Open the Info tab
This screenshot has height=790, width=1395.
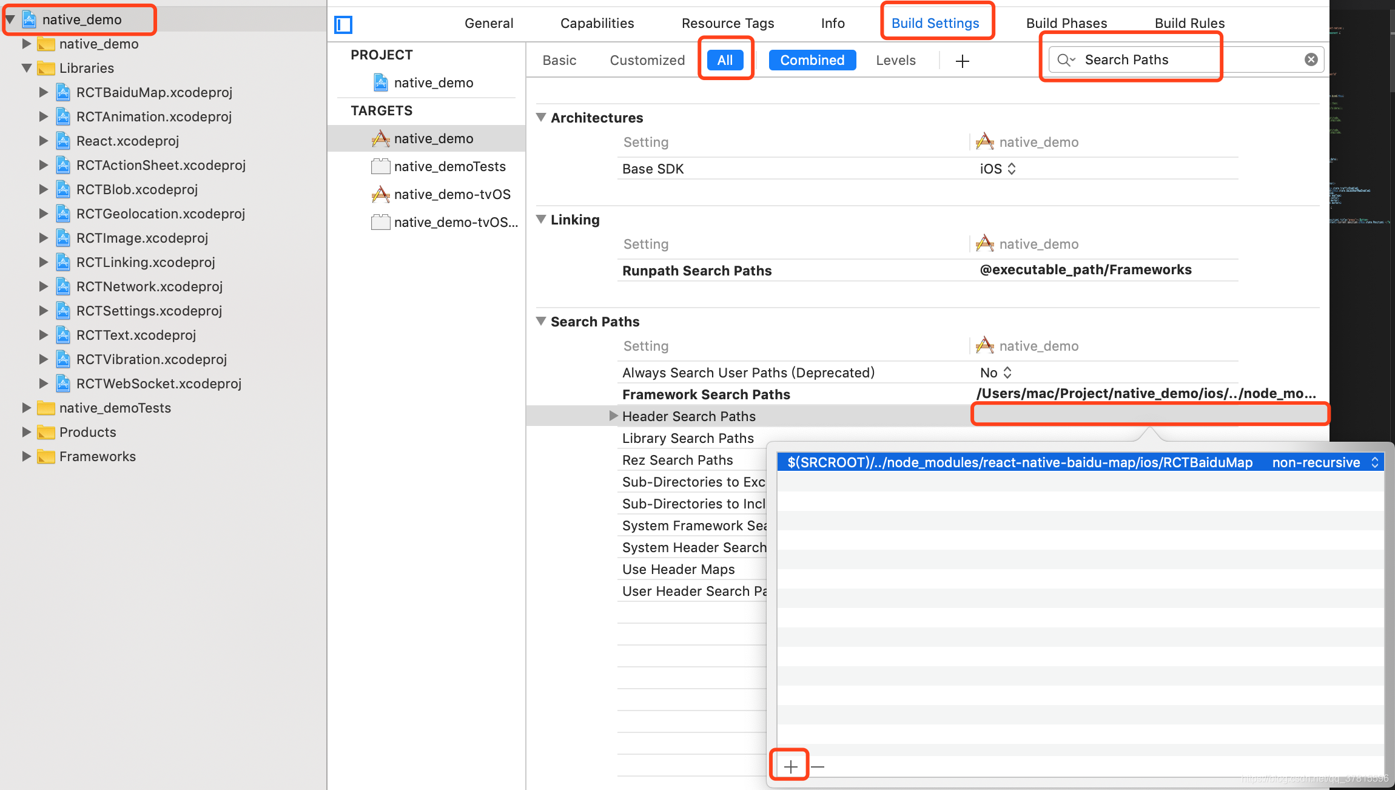coord(833,23)
